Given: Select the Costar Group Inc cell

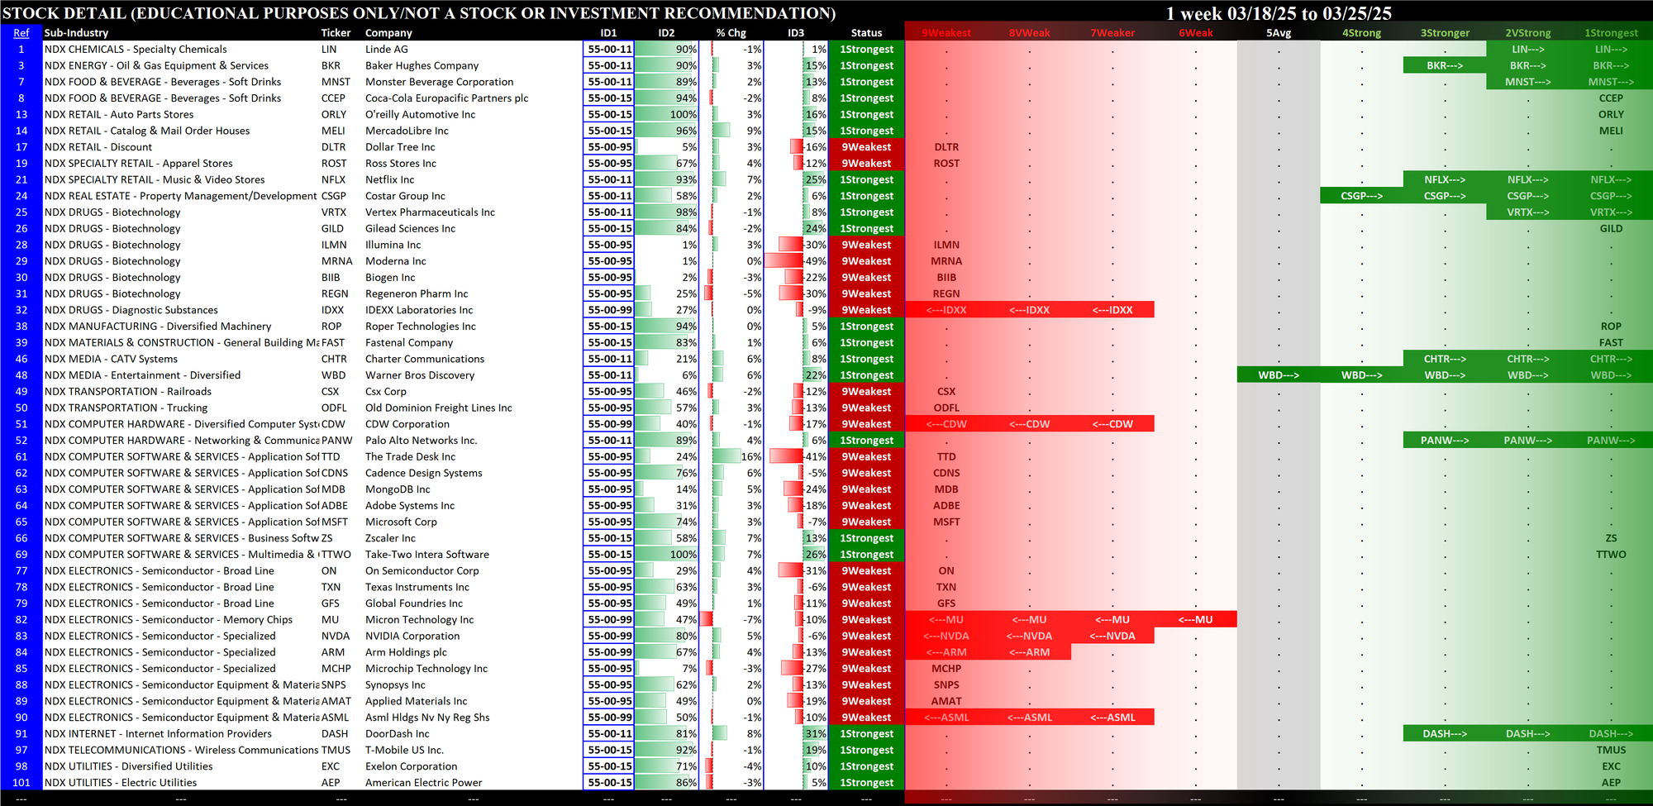Looking at the screenshot, I should click(405, 196).
